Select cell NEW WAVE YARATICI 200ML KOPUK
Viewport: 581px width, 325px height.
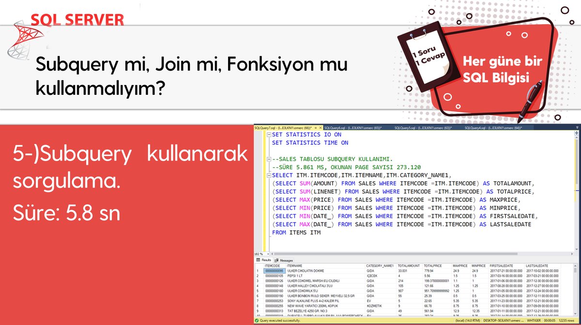coord(326,306)
